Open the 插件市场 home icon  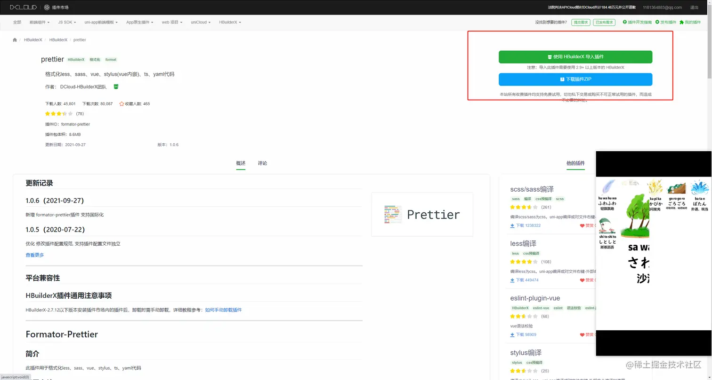[x=47, y=7]
